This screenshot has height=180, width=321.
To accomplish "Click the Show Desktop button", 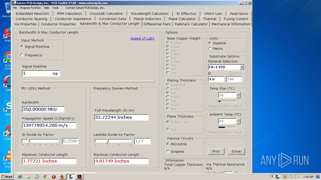I will click(x=318, y=177).
